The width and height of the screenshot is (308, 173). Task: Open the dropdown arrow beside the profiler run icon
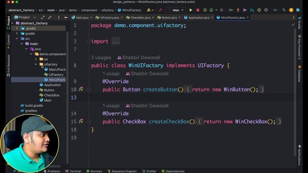coord(216,10)
